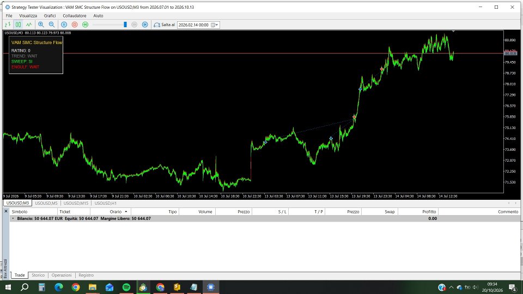
Task: Click the visualization speed slider handle
Action: pos(125,24)
